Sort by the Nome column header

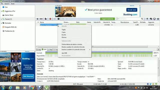point(42,22)
